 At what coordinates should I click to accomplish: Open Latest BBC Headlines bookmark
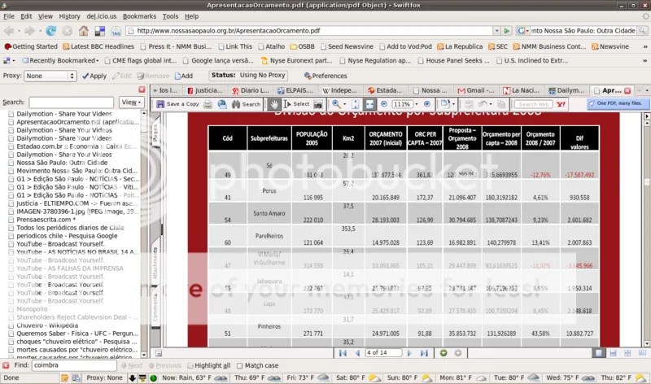click(98, 46)
